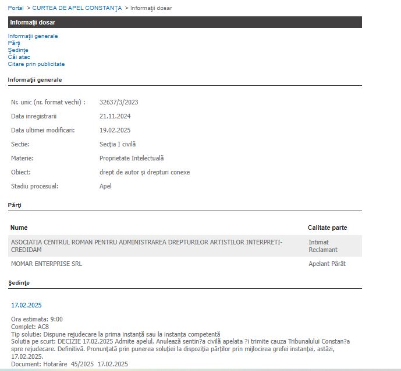
Task: Click the dark Informații dosar title bar
Action: (184, 22)
